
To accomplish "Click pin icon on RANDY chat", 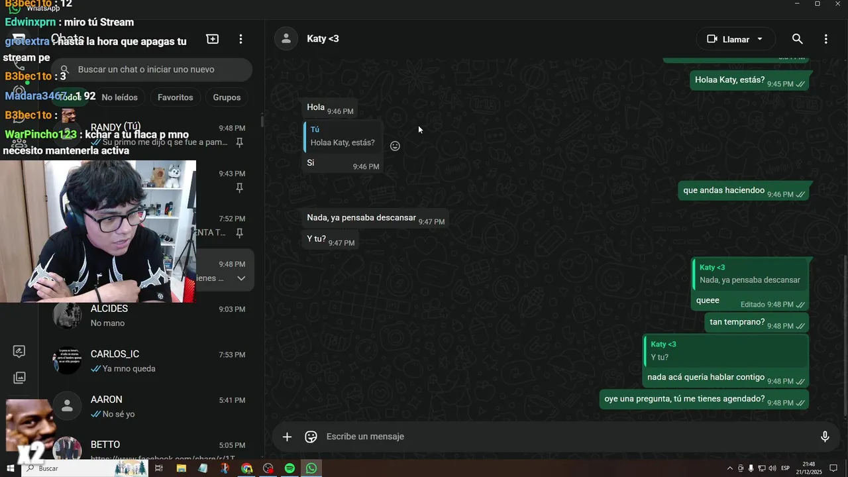I will pyautogui.click(x=240, y=142).
